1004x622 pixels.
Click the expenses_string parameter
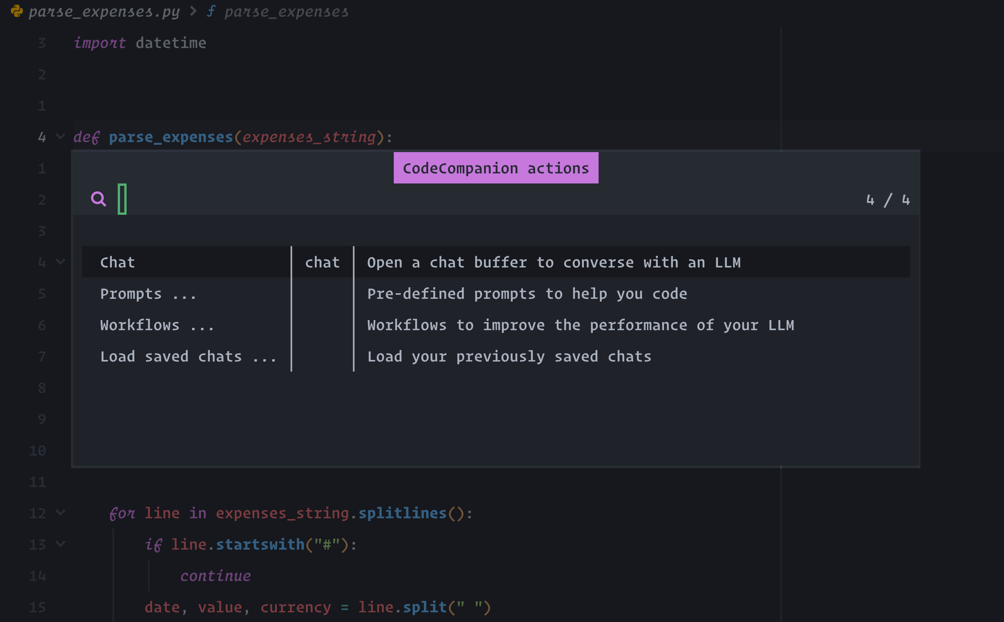(309, 137)
